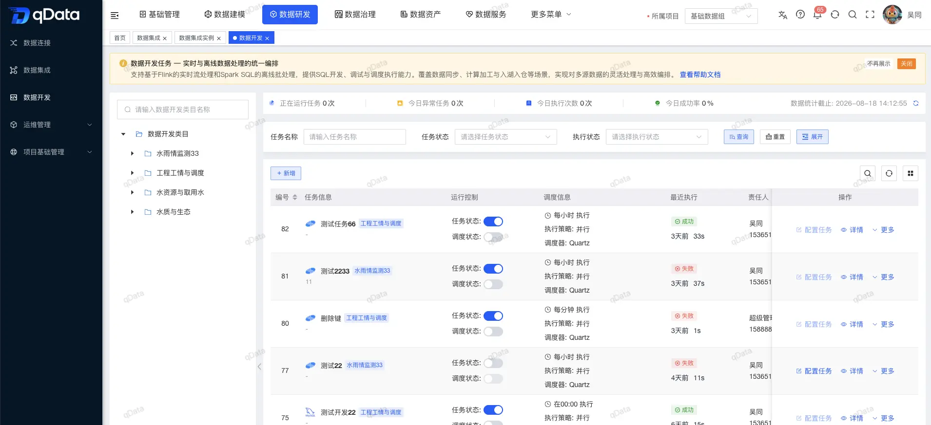This screenshot has width=931, height=425.
Task: Click the orange 关闭 banner button
Action: click(x=907, y=64)
